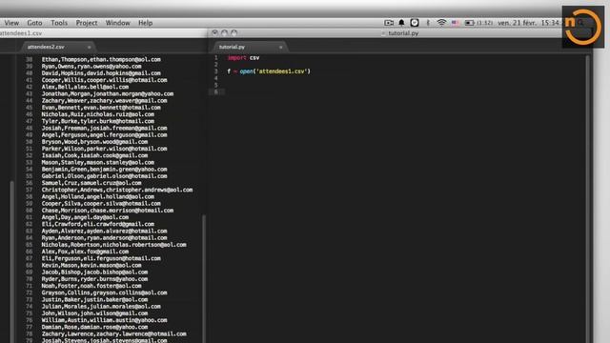Select the Zachary,Weaver row
Screen dimensions: 610x343
point(104,101)
